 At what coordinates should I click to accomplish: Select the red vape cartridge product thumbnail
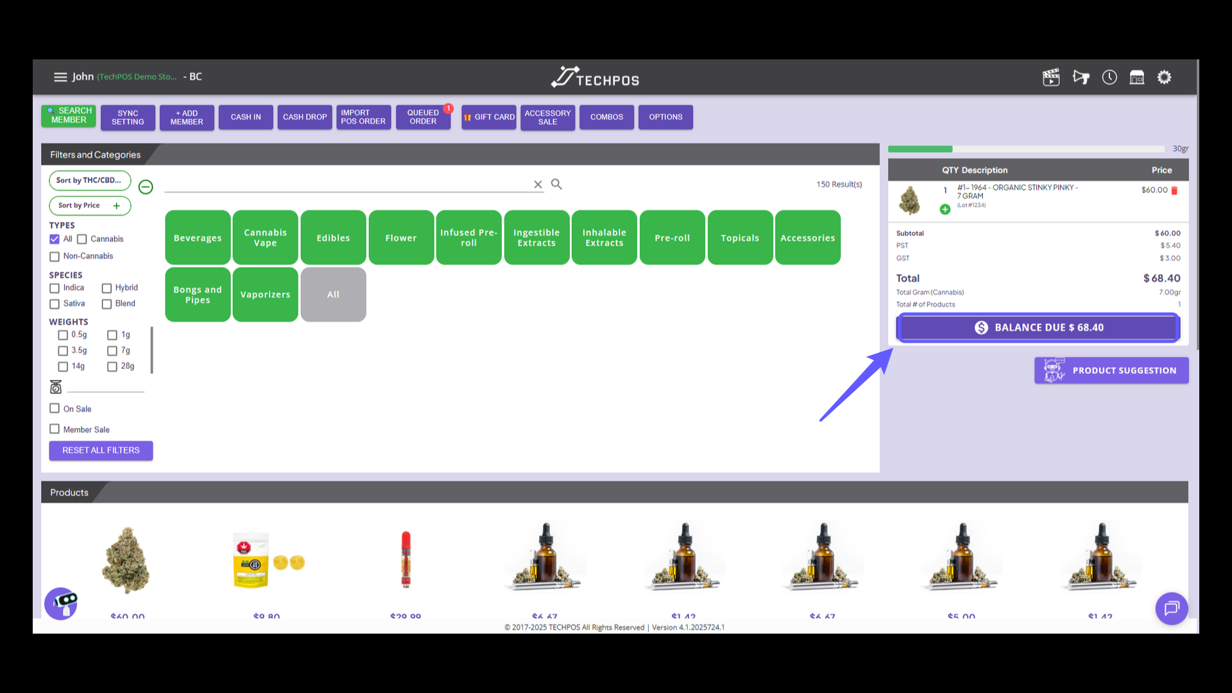click(406, 560)
